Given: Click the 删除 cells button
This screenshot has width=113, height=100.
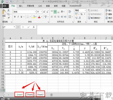Looking at the screenshot, I should pos(109,14).
